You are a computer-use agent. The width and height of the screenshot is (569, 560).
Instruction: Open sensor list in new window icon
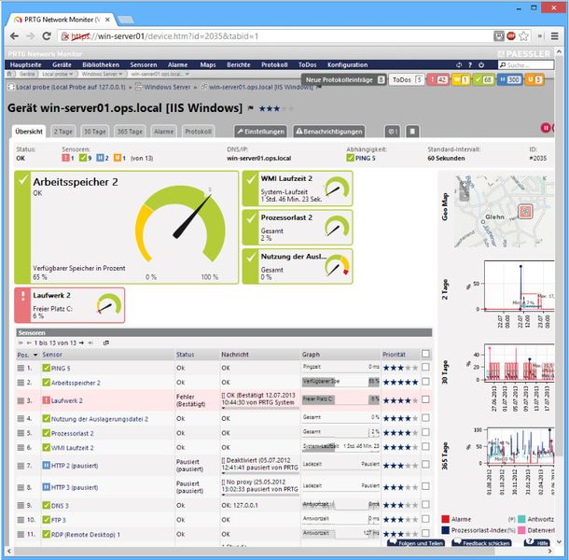pyautogui.click(x=106, y=343)
